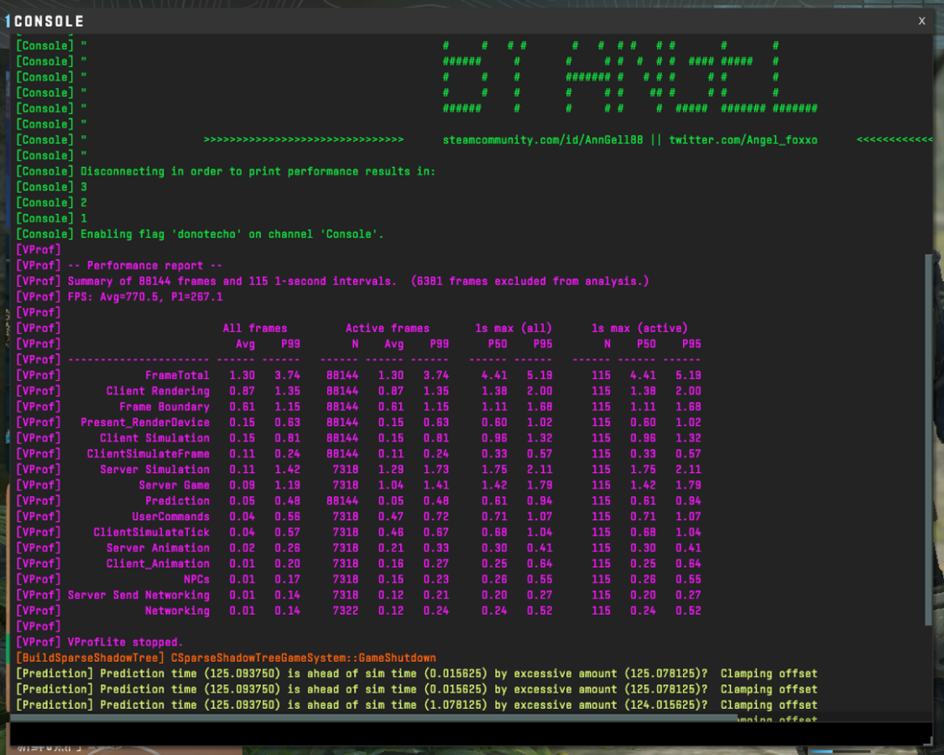Click the Client Simulation row label

(x=154, y=438)
